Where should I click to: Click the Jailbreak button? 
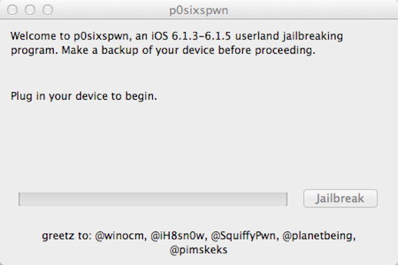340,198
